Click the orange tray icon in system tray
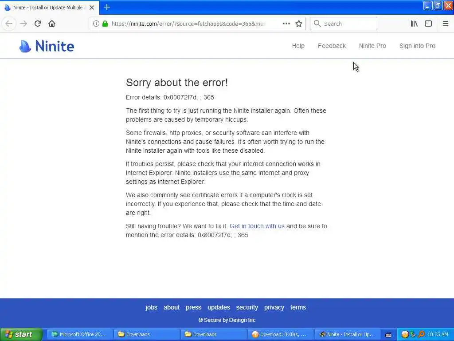The height and width of the screenshot is (341, 454). coord(405,335)
